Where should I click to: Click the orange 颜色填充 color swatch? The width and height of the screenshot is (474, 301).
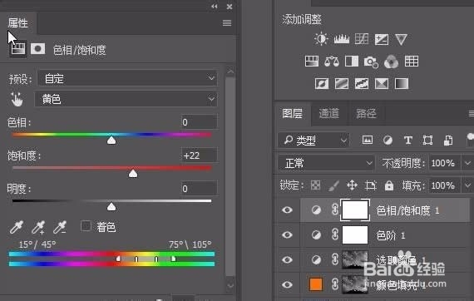tap(316, 284)
